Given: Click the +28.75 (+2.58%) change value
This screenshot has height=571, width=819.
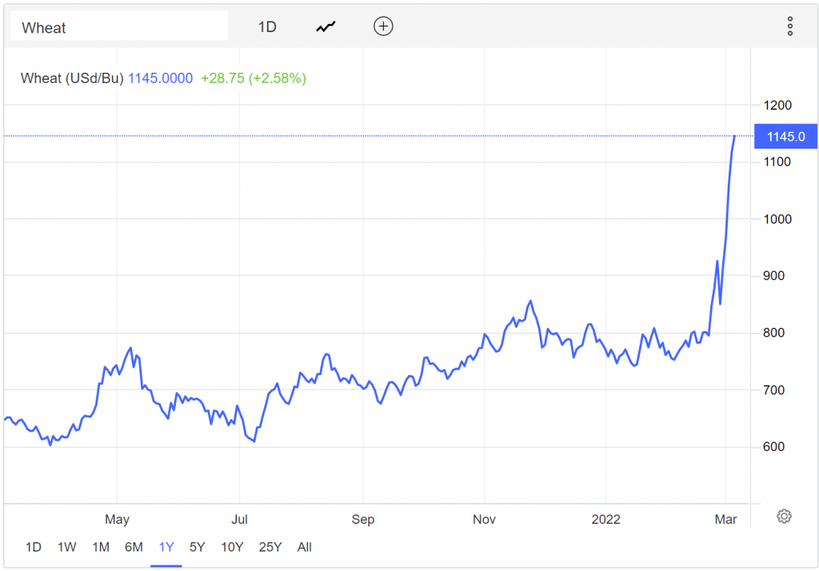Looking at the screenshot, I should [254, 78].
